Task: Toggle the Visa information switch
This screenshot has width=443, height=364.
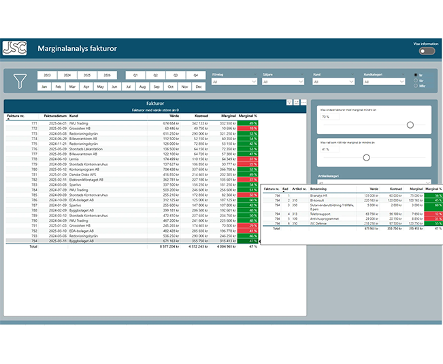Action: pyautogui.click(x=427, y=51)
